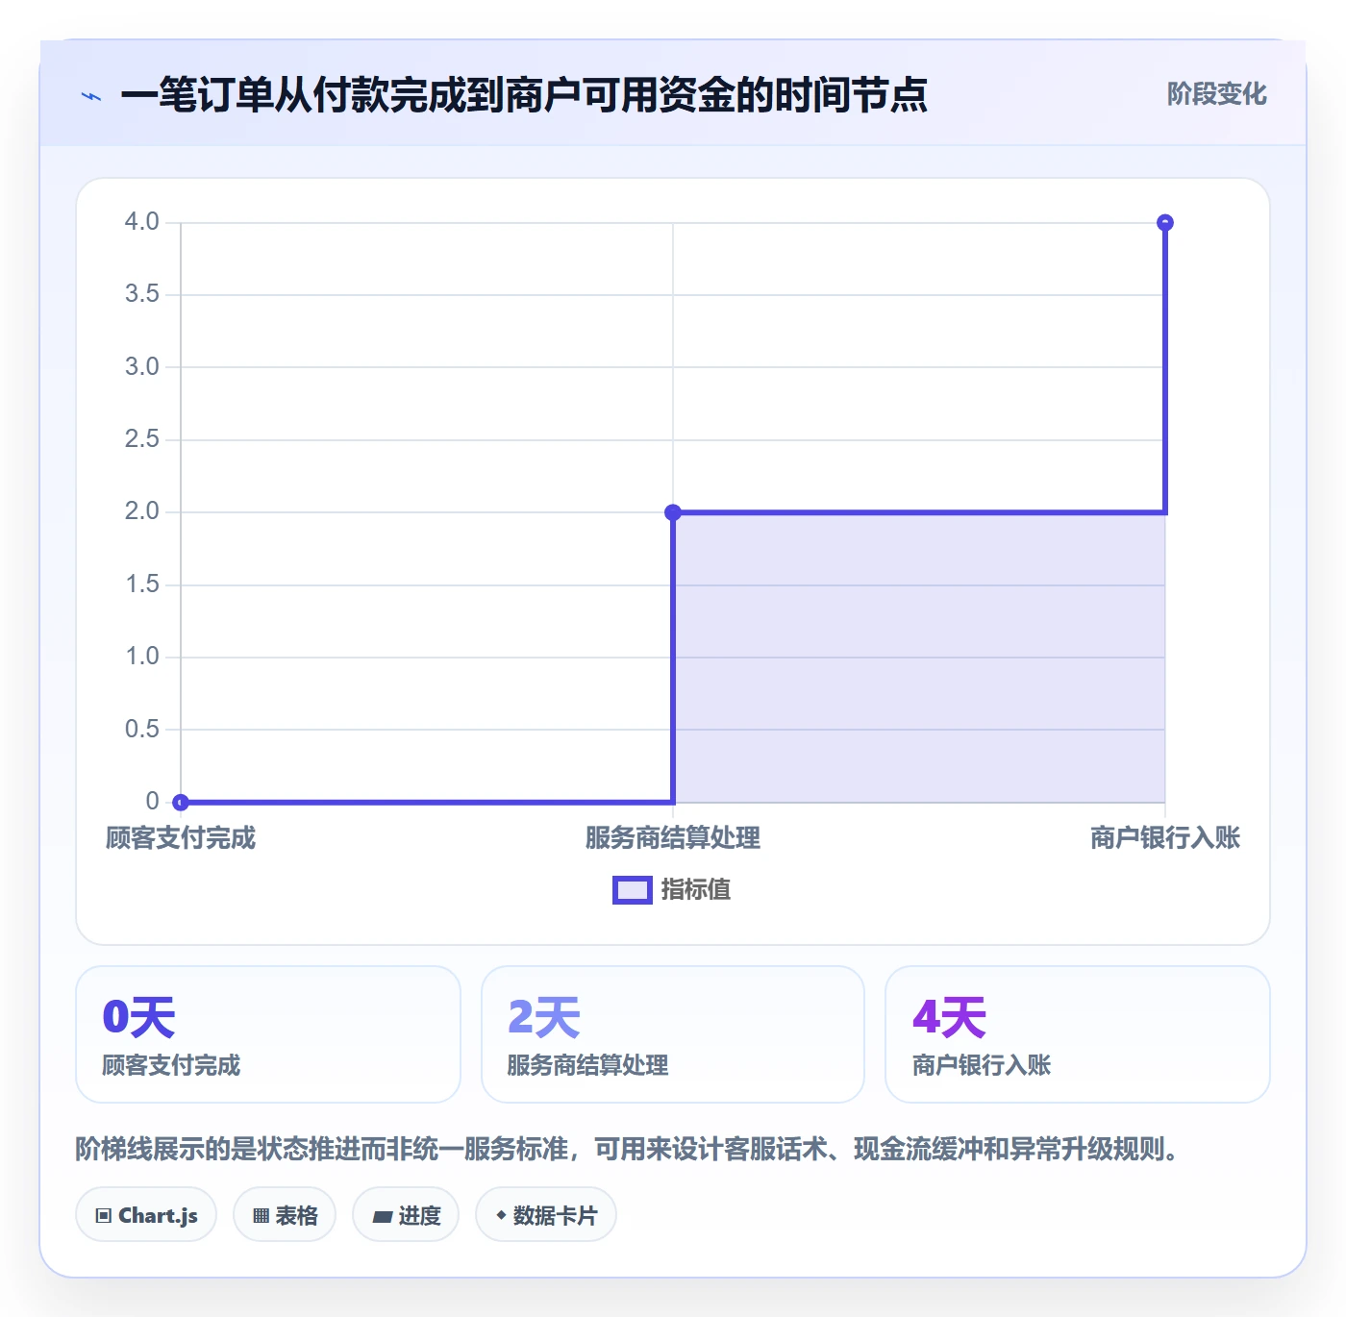Click the x-axis label 商户银行入账
The width and height of the screenshot is (1346, 1317).
[x=1165, y=838]
